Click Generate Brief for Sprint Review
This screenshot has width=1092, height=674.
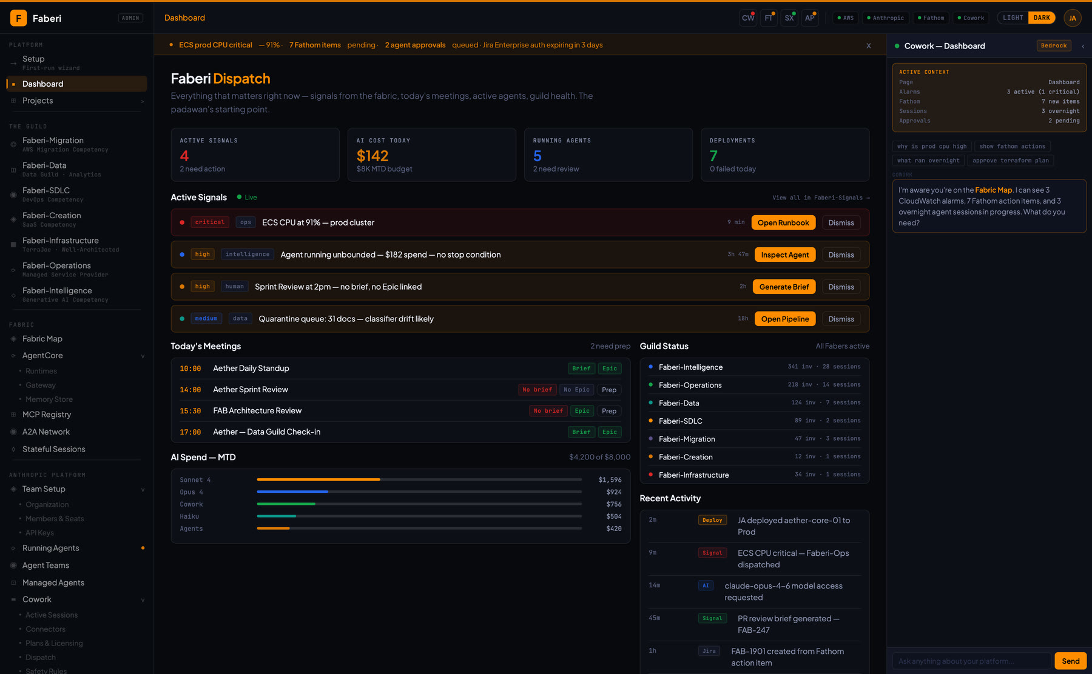tap(784, 287)
